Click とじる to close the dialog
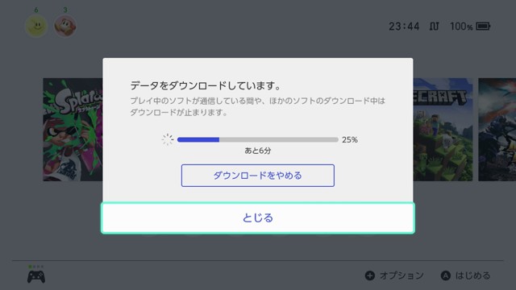 (258, 218)
